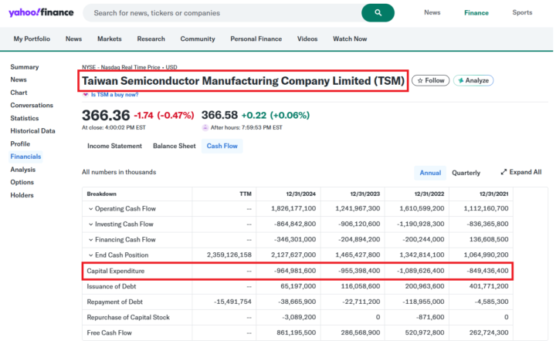This screenshot has height=344, width=556.
Task: Open News in the green-underlined navigation bar
Action: (x=74, y=39)
